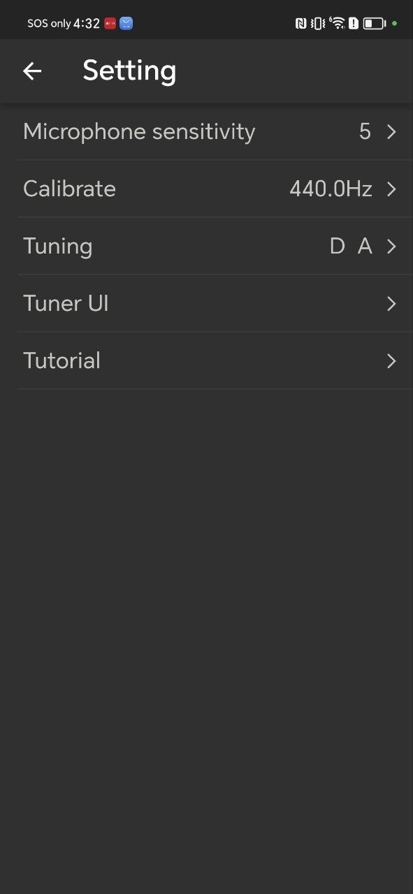Expand Microphone sensitivity chevron
The height and width of the screenshot is (894, 413).
(391, 132)
